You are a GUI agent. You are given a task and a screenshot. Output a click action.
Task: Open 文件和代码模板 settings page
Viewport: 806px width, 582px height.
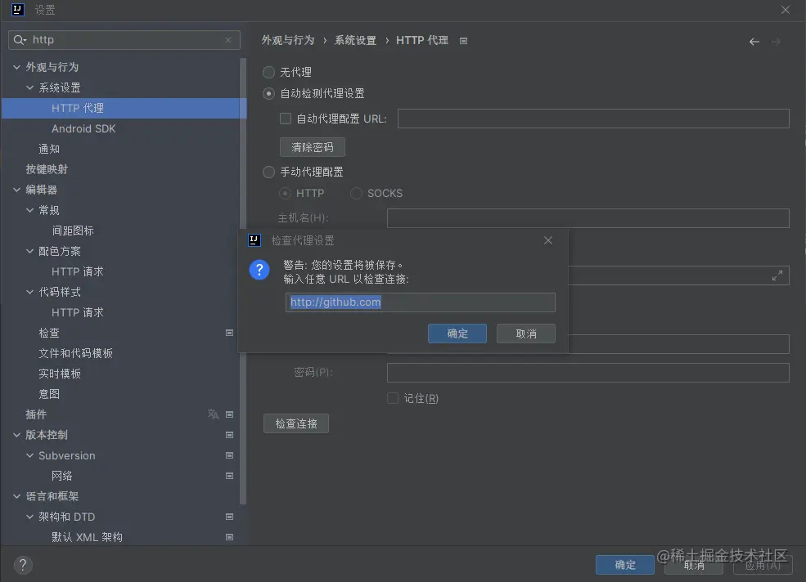pos(76,353)
